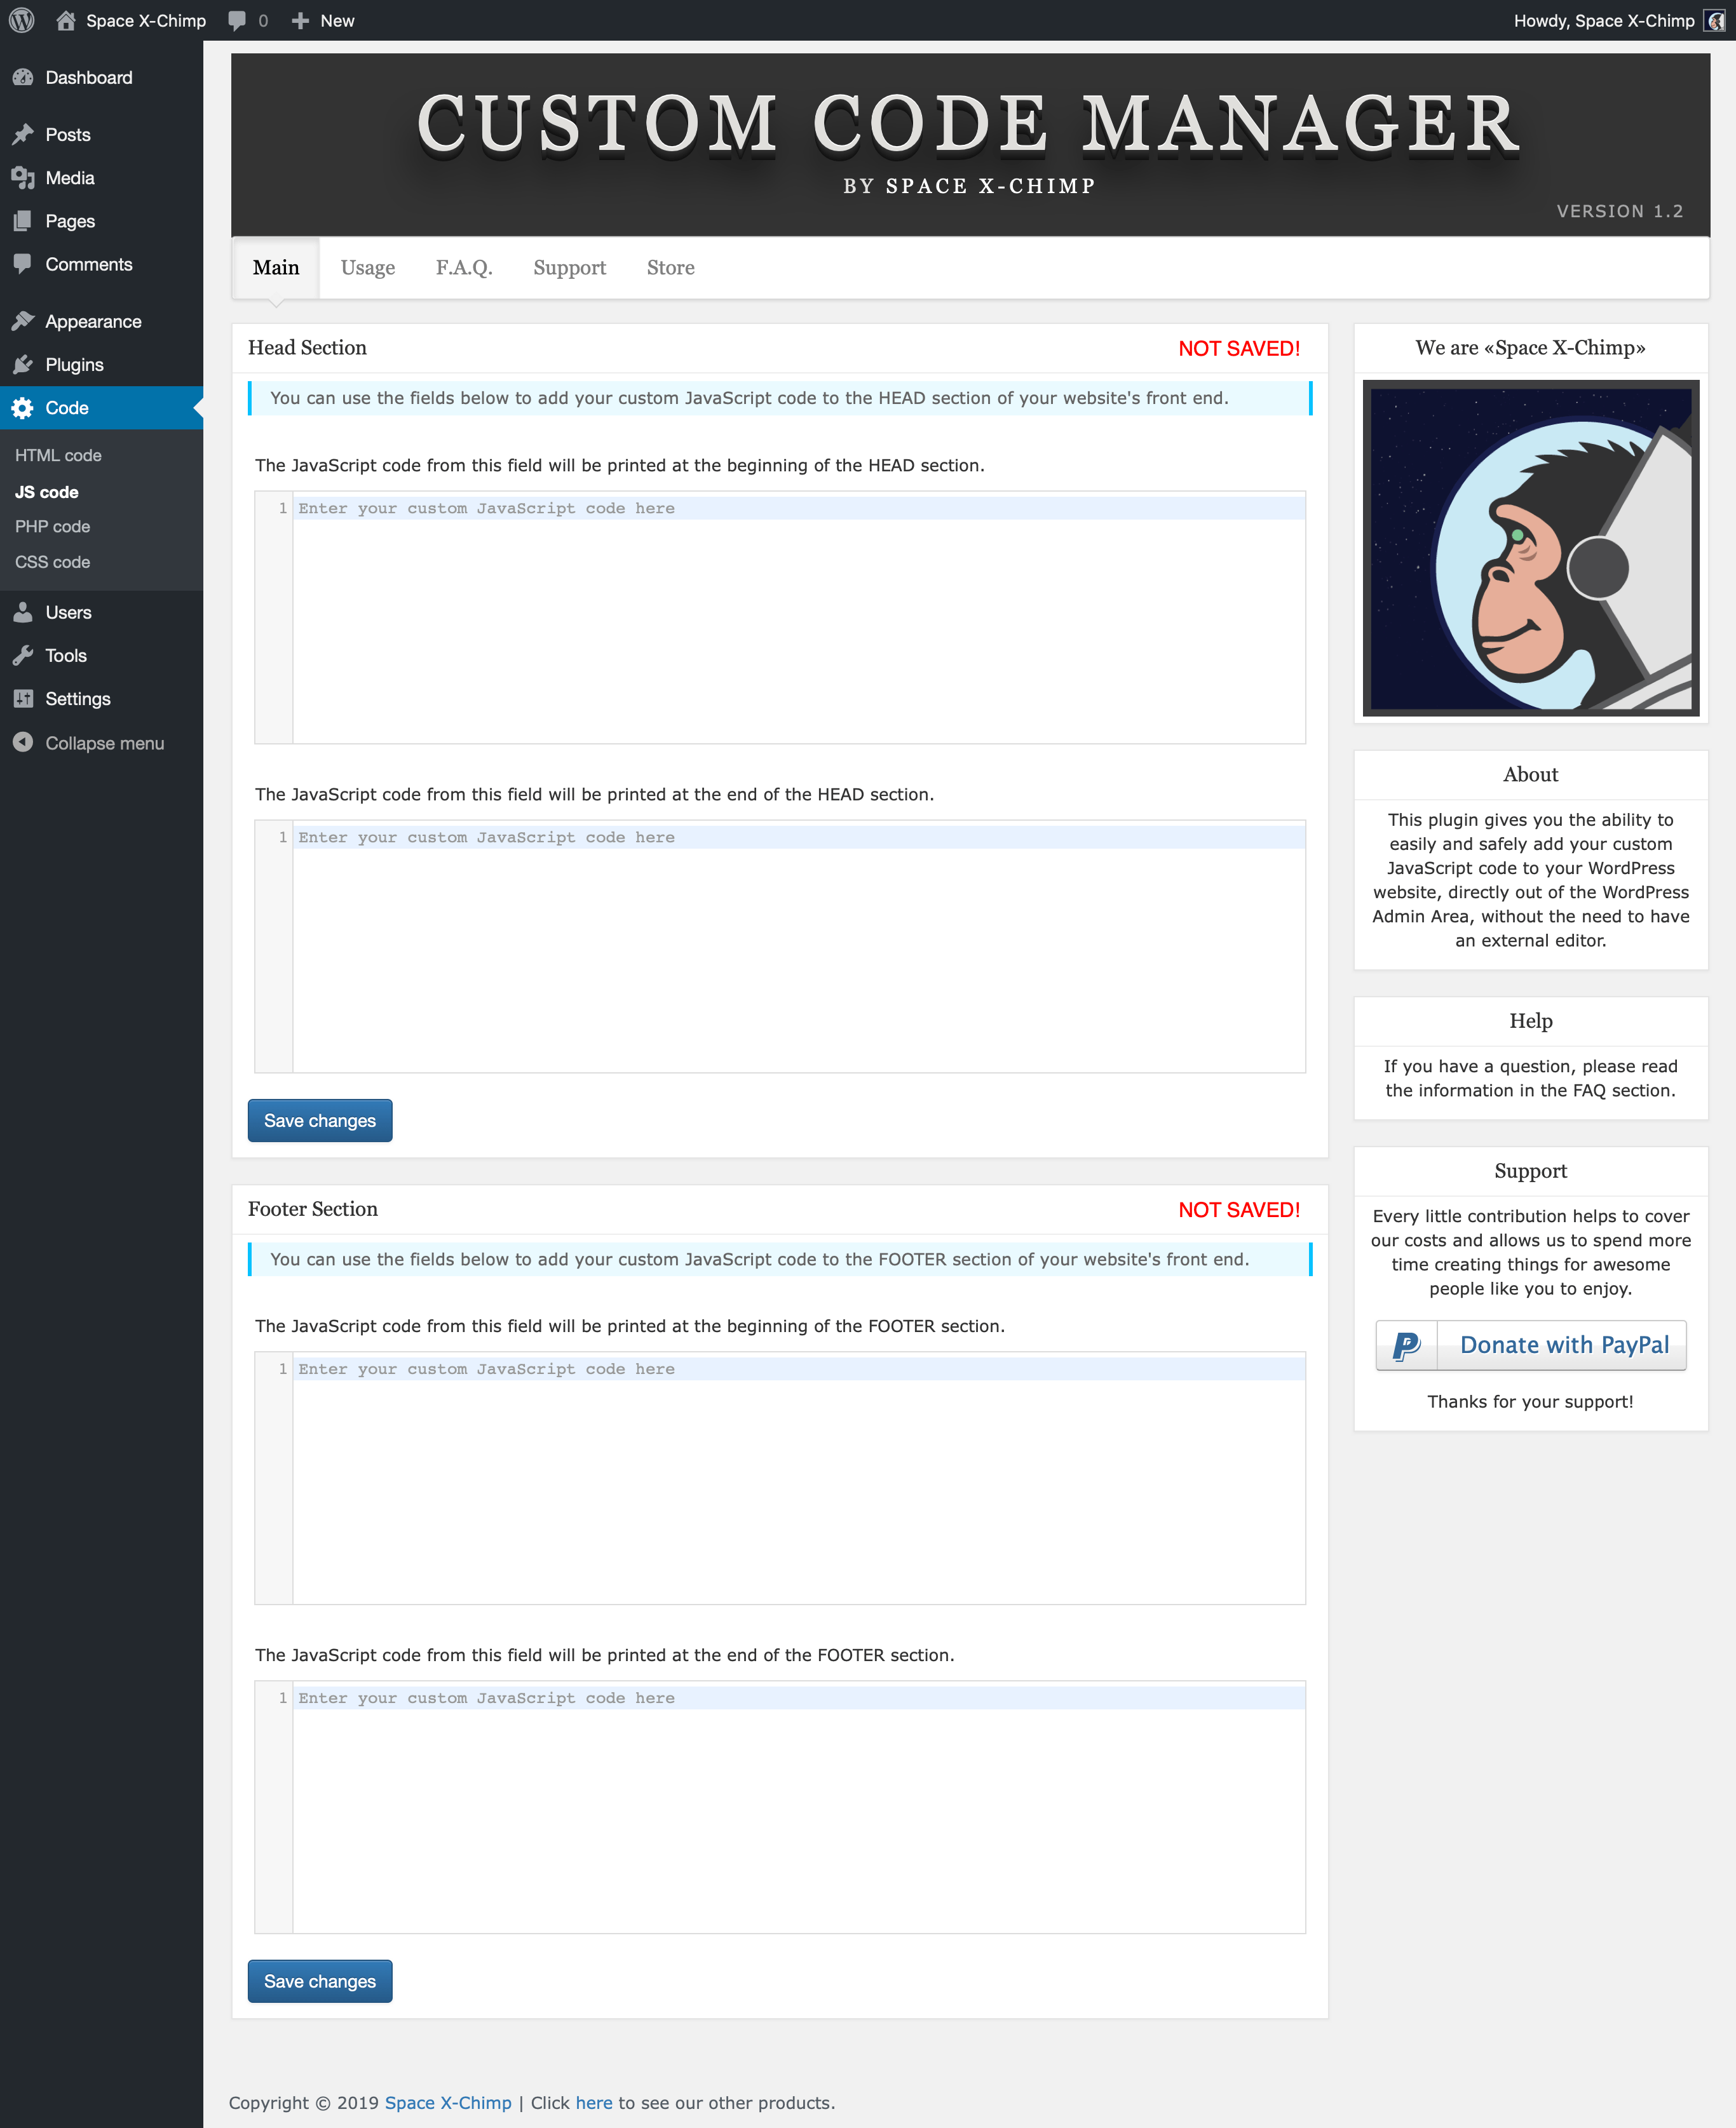
Task: Click the Settings sliders icon
Action: (23, 699)
